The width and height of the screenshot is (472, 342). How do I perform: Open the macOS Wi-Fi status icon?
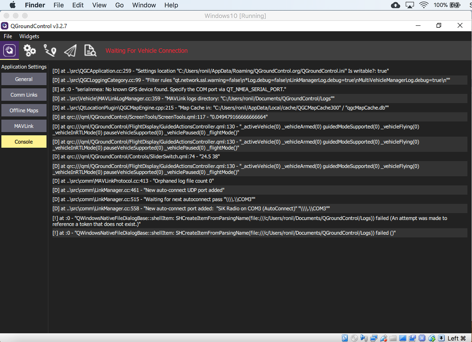424,5
